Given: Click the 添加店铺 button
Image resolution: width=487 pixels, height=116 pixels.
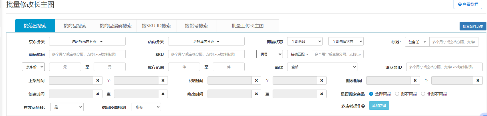Looking at the screenshot, I should point(379,105).
